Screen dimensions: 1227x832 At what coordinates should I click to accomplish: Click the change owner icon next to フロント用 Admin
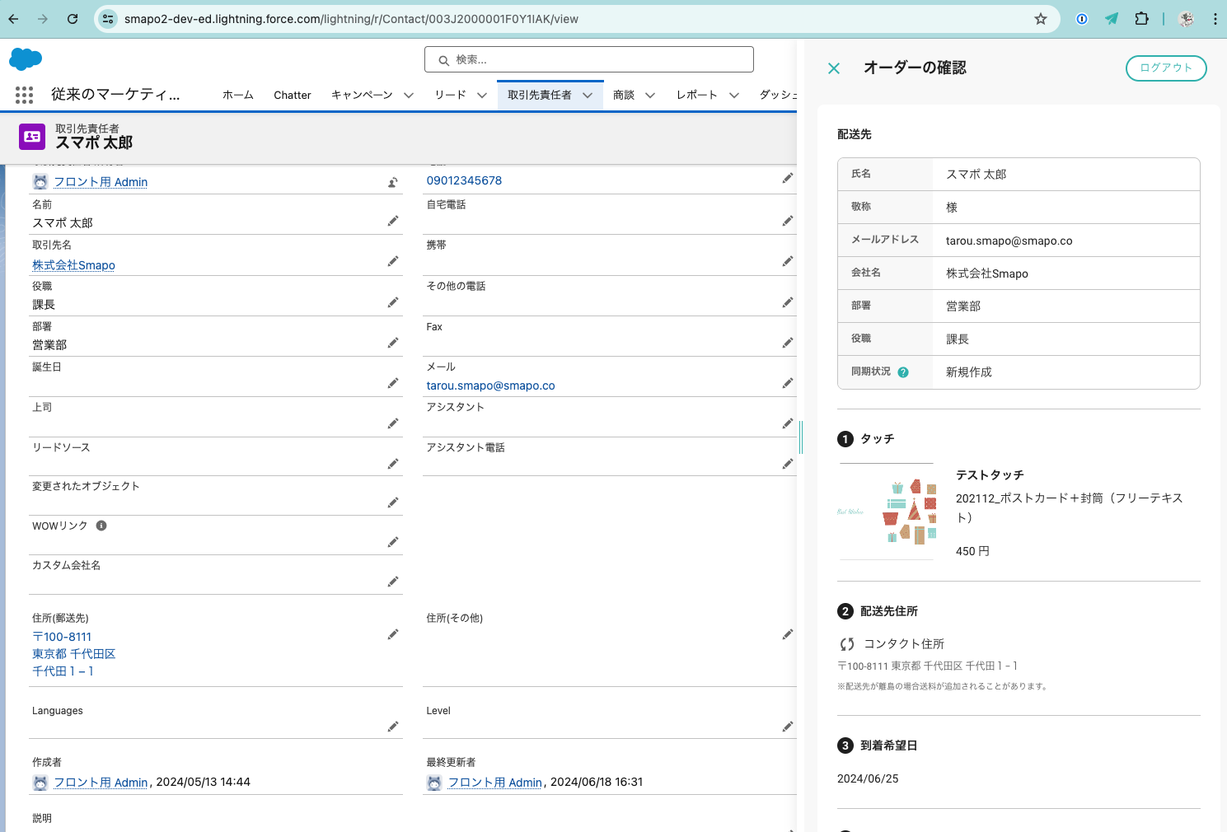click(x=393, y=182)
